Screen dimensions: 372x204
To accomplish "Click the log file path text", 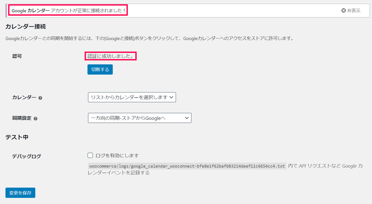I will coord(187,166).
